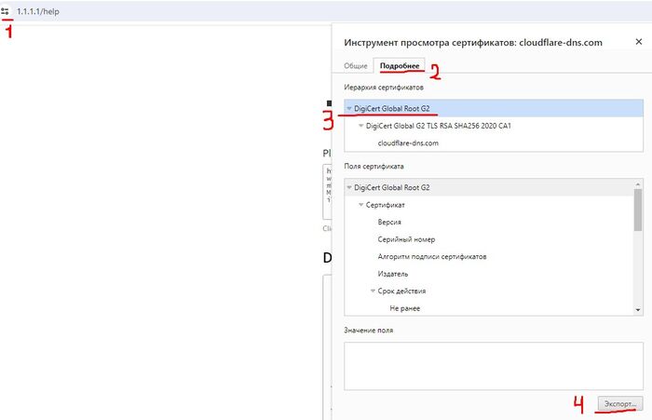Select Алгоритм подписи сертификатов field
The image size is (652, 420).
click(432, 256)
